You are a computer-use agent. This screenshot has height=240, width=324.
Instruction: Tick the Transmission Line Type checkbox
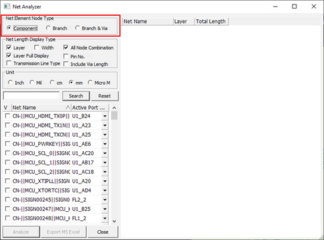[9, 63]
